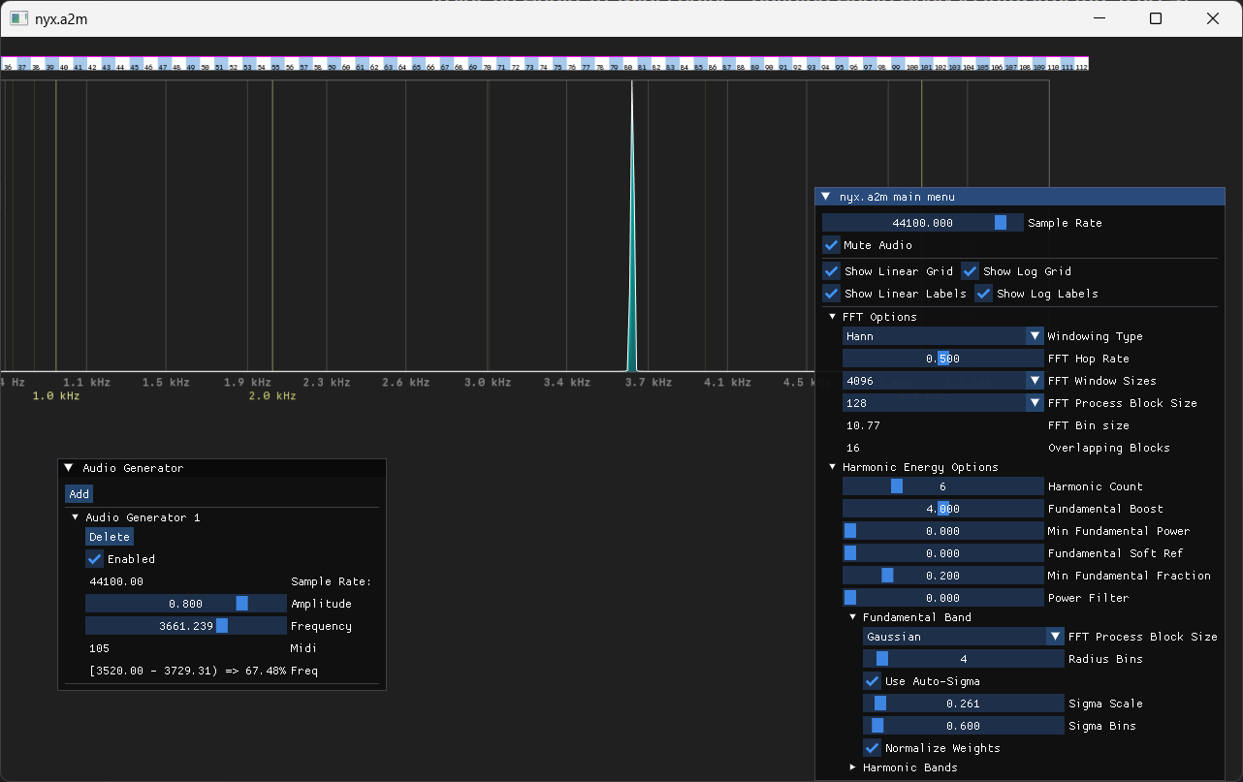Disable the Mute Audio checkbox
Screen dimensions: 1243x782
(831, 245)
